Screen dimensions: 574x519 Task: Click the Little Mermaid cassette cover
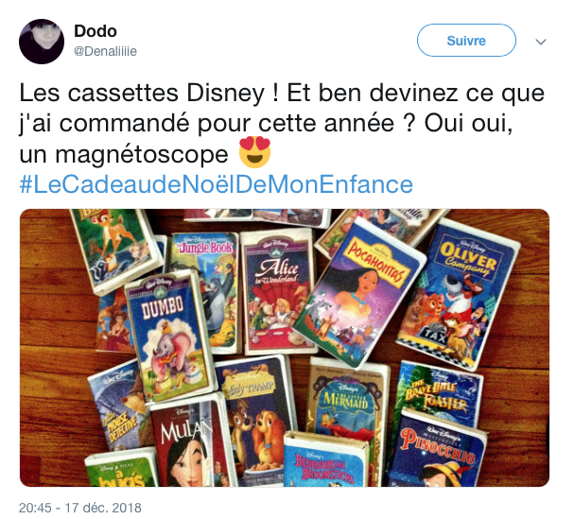[x=346, y=397]
